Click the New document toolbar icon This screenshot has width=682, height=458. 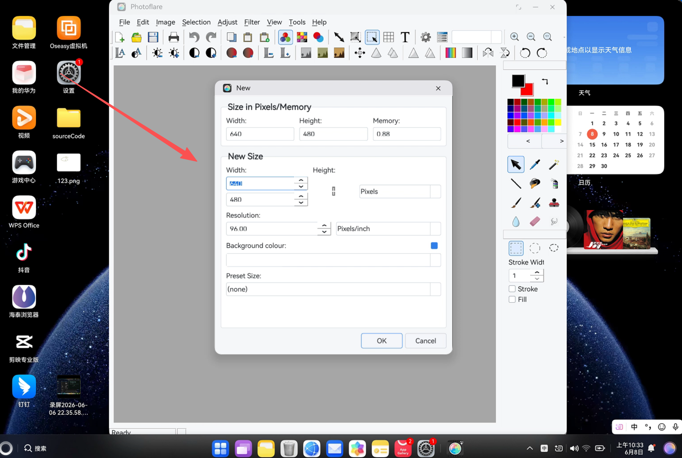pos(120,37)
